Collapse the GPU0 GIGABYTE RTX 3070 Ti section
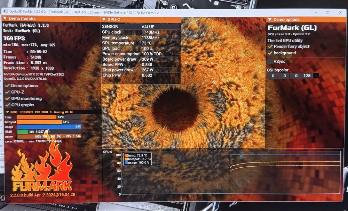The image size is (348, 211). (7, 112)
